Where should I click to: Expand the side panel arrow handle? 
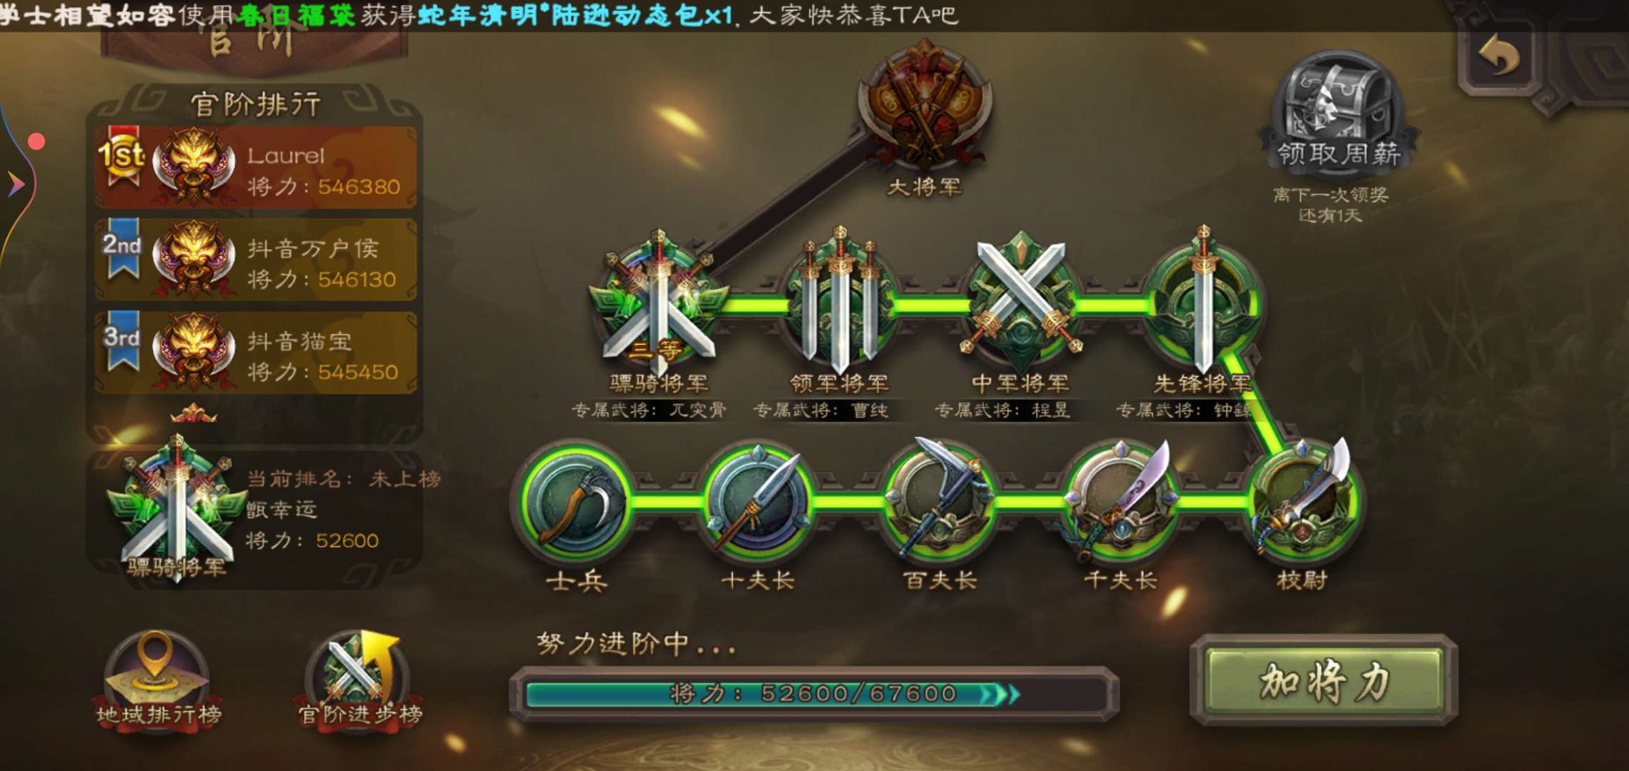click(16, 184)
